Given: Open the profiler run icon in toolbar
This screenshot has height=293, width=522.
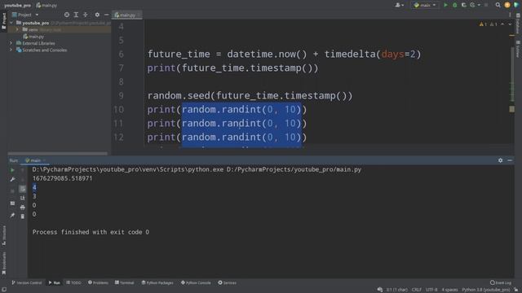Looking at the screenshot, I should click(472, 5).
